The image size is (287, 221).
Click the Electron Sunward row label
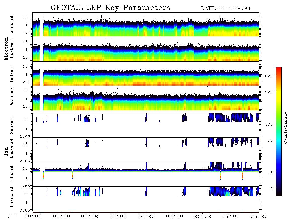12,25
